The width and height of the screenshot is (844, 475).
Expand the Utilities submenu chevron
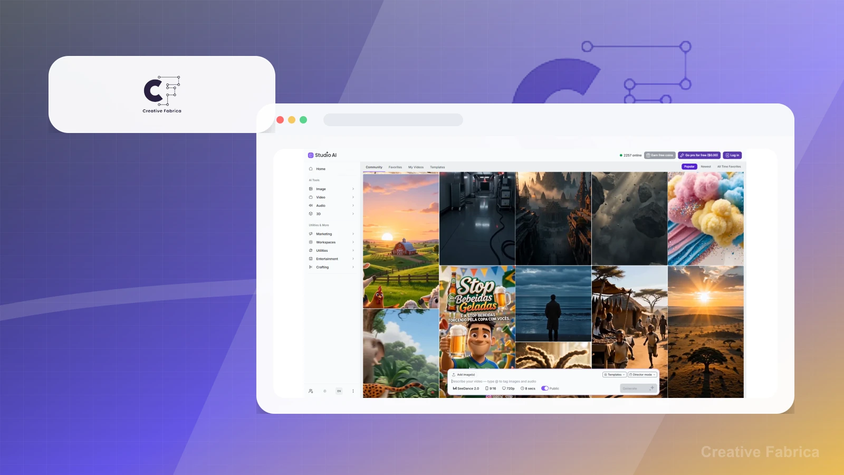(x=353, y=251)
